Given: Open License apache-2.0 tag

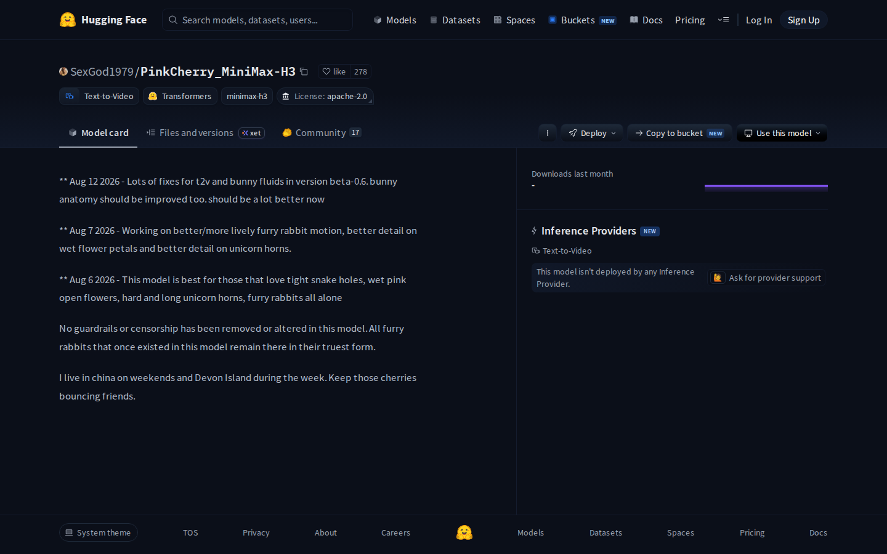Looking at the screenshot, I should pyautogui.click(x=325, y=96).
